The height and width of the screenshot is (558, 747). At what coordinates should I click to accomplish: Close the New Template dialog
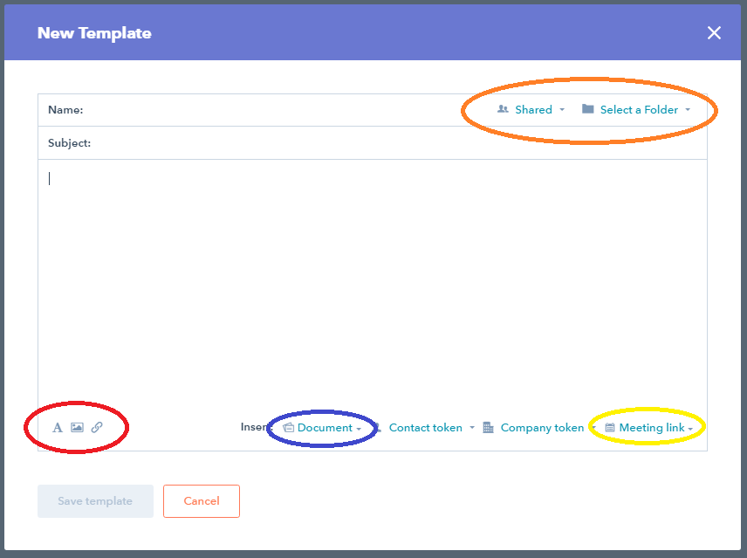(x=714, y=33)
